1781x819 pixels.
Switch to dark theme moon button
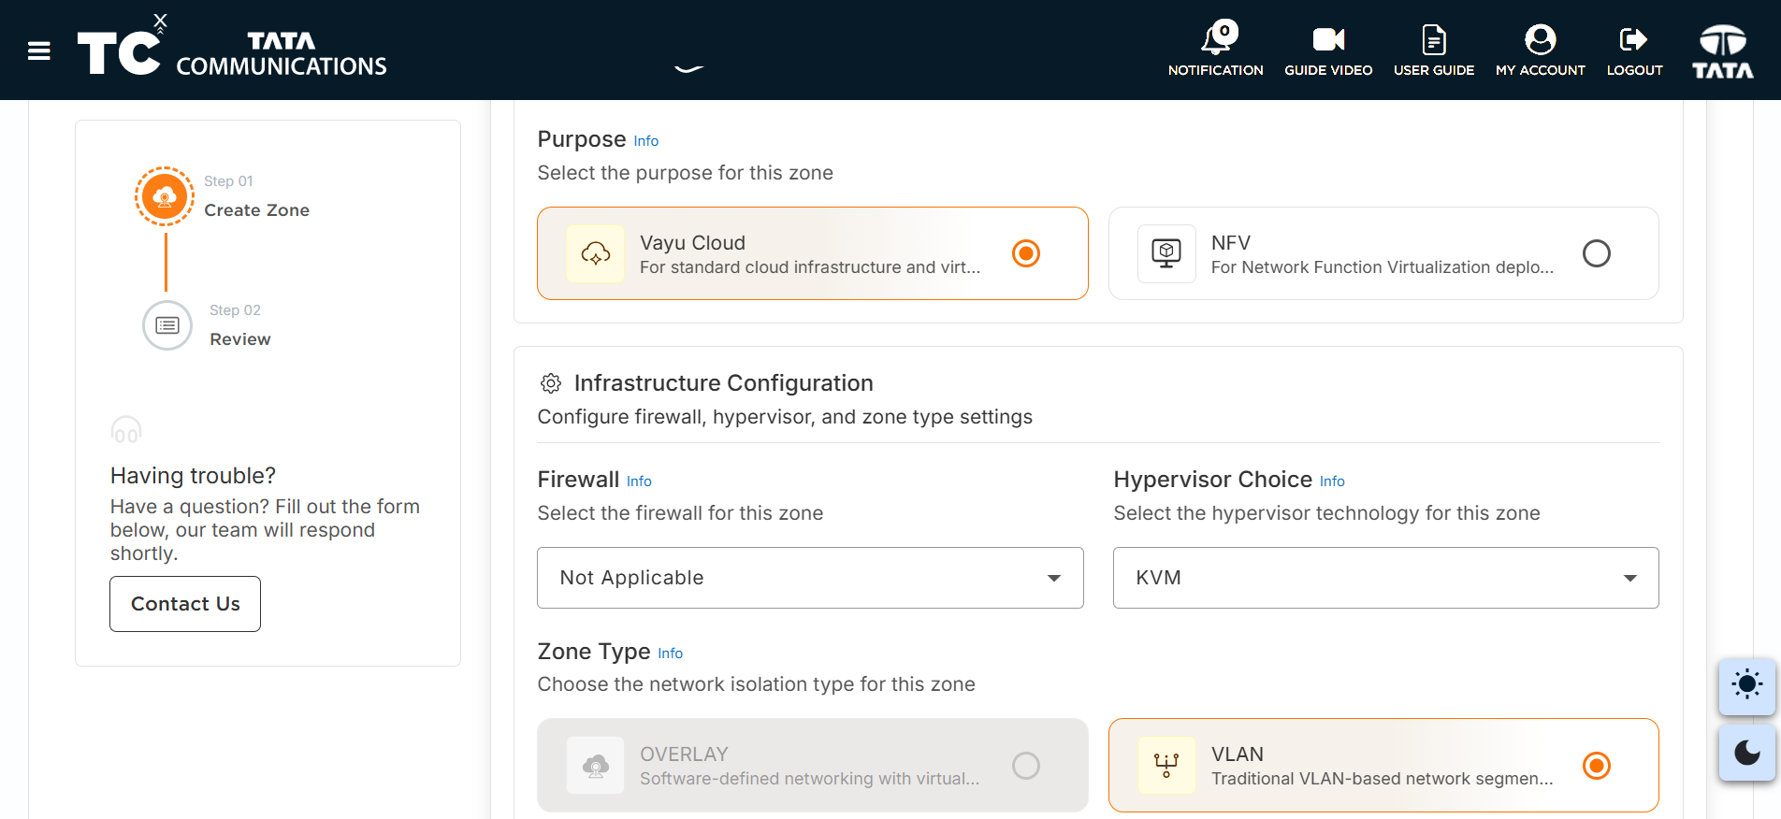pos(1746,753)
